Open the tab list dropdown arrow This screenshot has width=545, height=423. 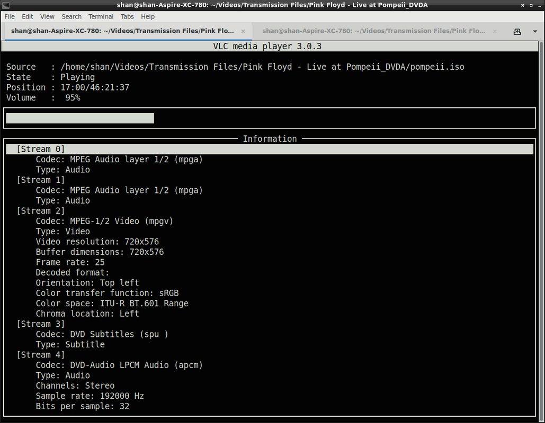tap(535, 32)
